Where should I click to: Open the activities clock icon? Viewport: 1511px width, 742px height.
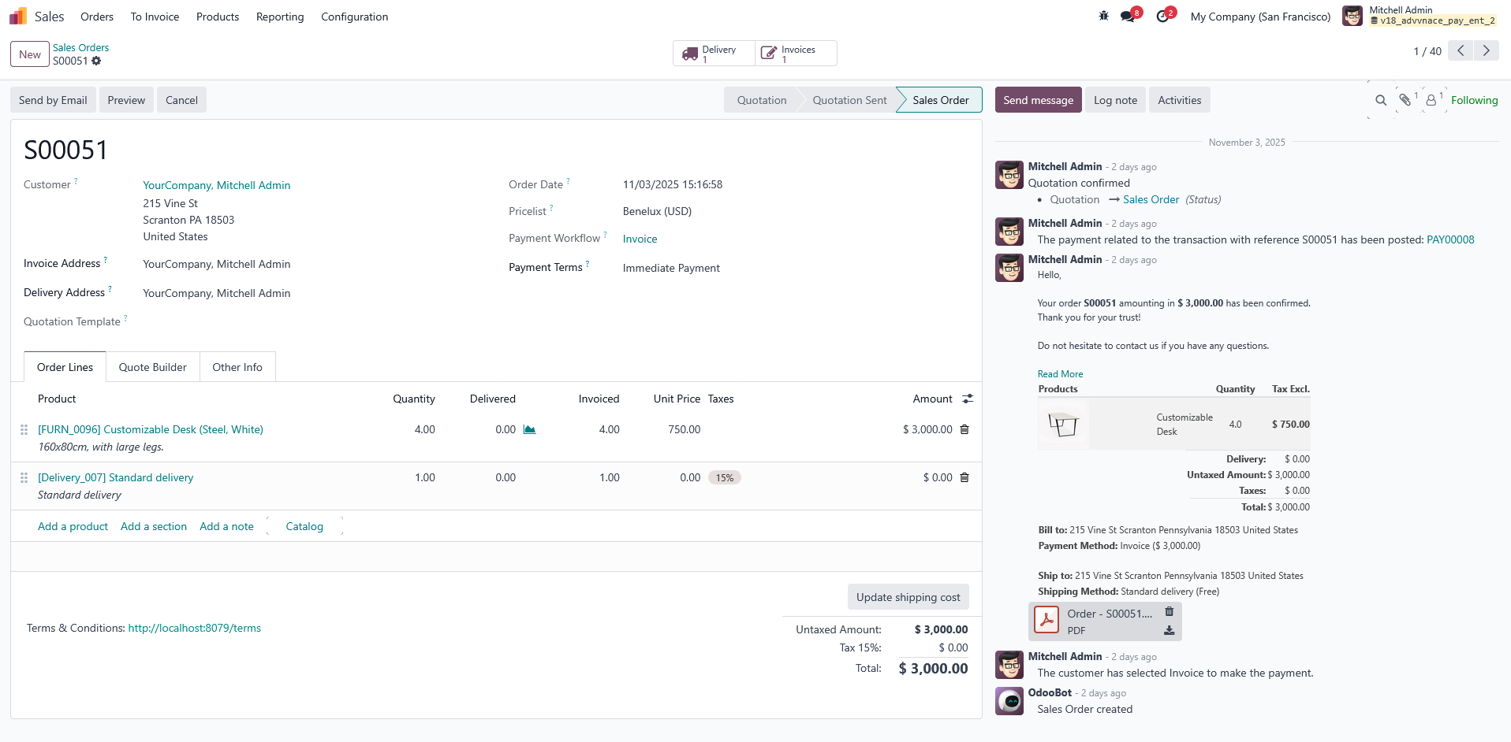click(1163, 16)
